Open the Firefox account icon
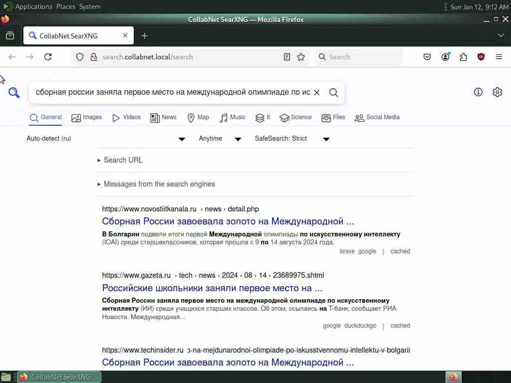 click(x=445, y=57)
